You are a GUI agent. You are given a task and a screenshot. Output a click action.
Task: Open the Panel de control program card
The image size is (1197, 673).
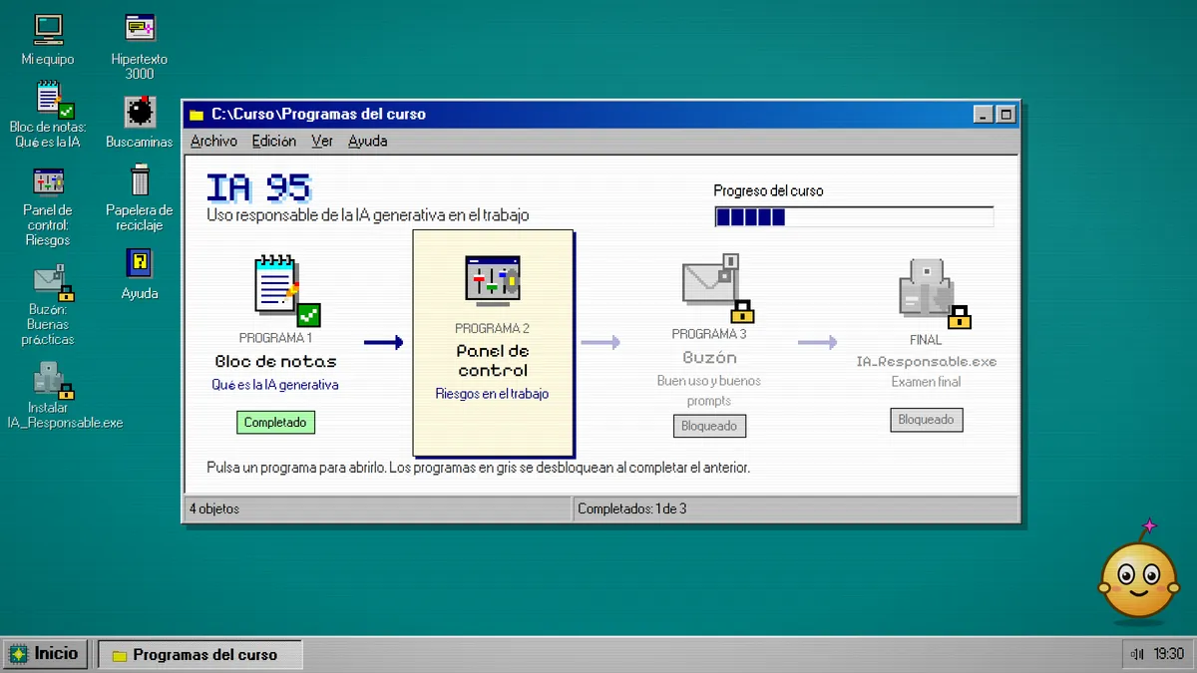click(x=493, y=342)
